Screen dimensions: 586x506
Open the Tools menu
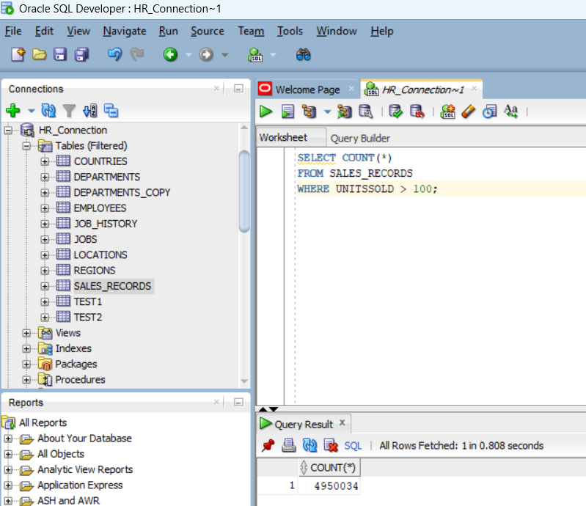click(290, 31)
